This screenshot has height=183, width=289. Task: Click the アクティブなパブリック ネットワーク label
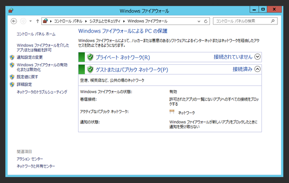[x=105, y=111]
